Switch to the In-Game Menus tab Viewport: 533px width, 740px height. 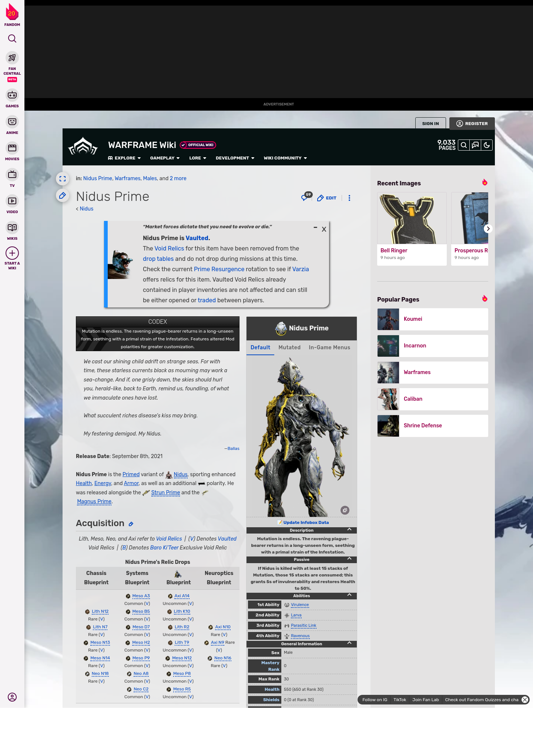329,347
